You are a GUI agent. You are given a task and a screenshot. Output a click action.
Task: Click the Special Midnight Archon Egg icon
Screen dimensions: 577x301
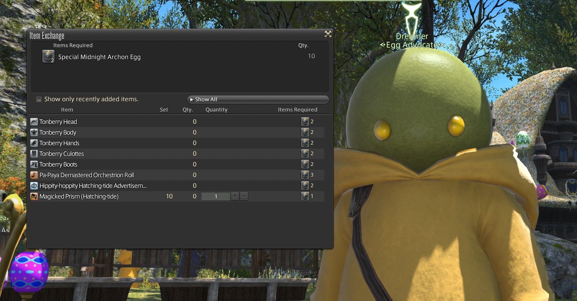point(48,57)
